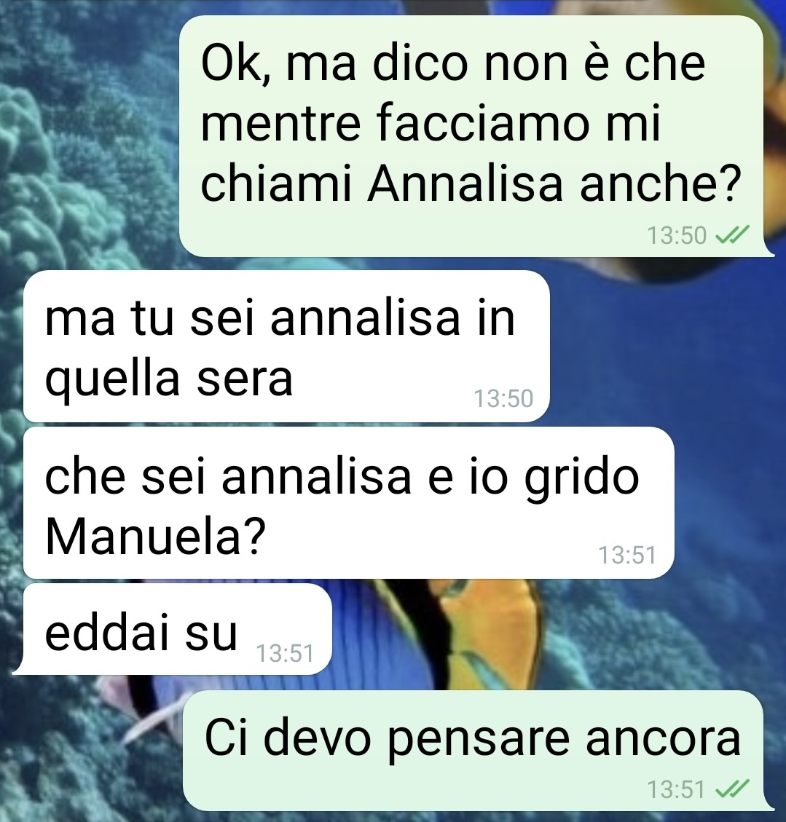Click the 13:50 timestamp under "quella sera"
Viewport: 786px width, 822px height.
pyautogui.click(x=503, y=398)
